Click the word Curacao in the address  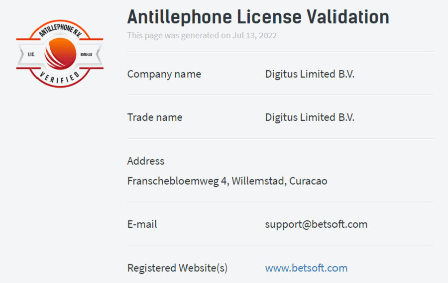(x=308, y=181)
